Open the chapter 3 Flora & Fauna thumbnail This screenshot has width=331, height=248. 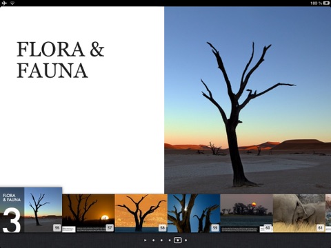coord(31,210)
